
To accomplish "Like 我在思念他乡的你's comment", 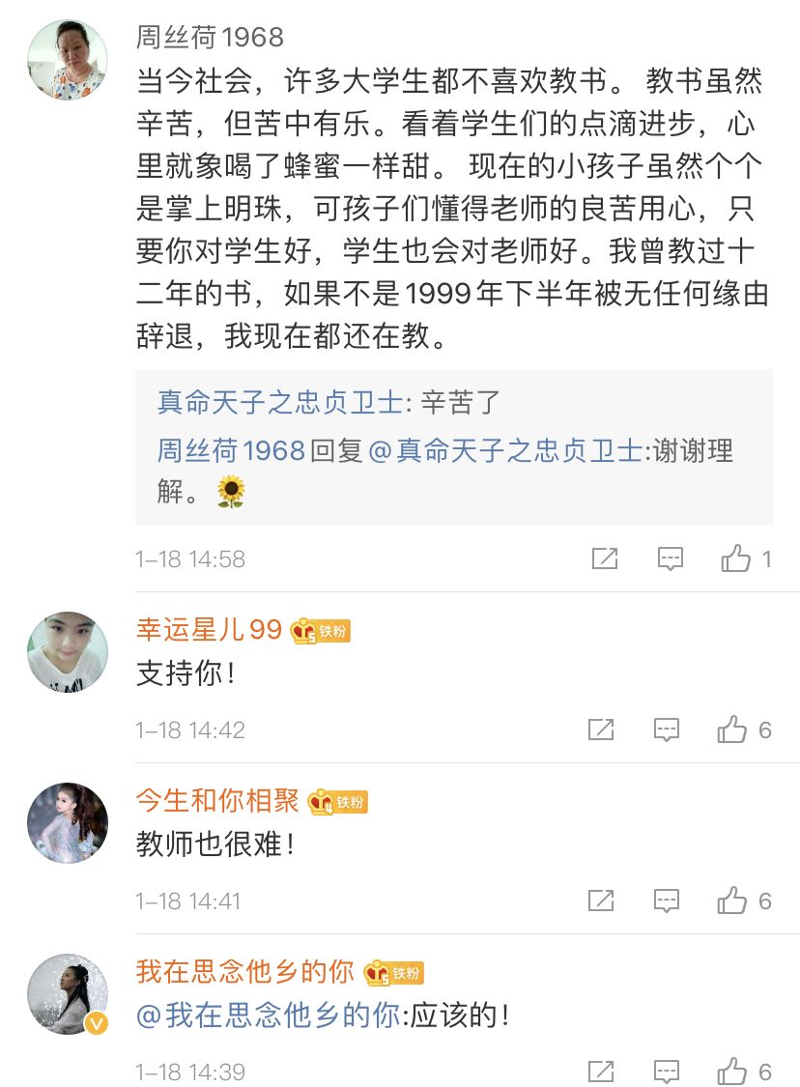I will tap(732, 1071).
